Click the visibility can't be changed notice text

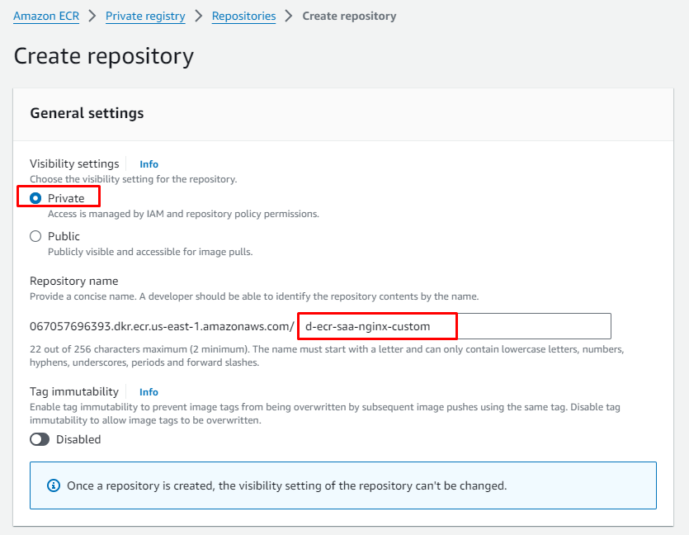[x=286, y=485]
